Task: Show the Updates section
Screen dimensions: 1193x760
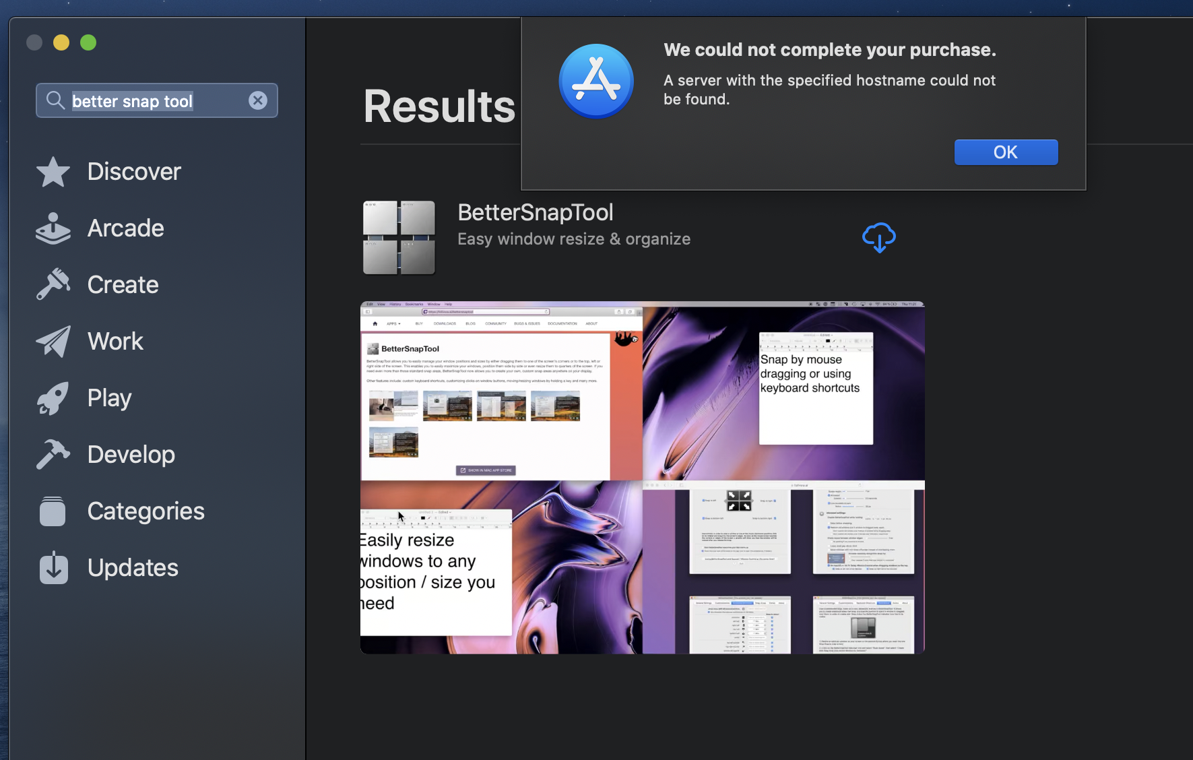Action: tap(133, 568)
